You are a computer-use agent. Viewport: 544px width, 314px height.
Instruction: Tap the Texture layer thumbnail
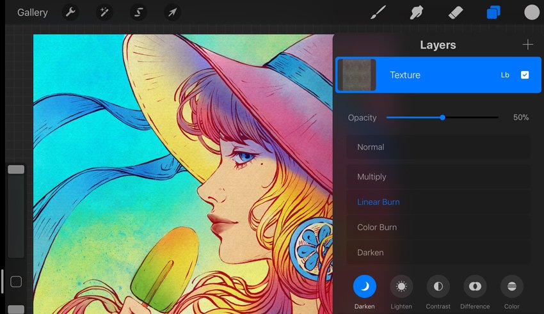(x=356, y=75)
